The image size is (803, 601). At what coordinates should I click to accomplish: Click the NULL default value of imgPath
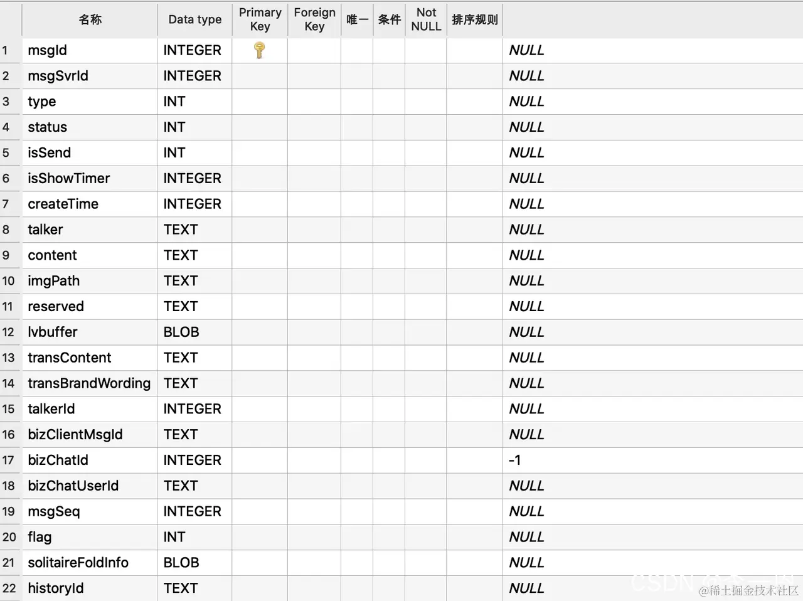(x=526, y=281)
